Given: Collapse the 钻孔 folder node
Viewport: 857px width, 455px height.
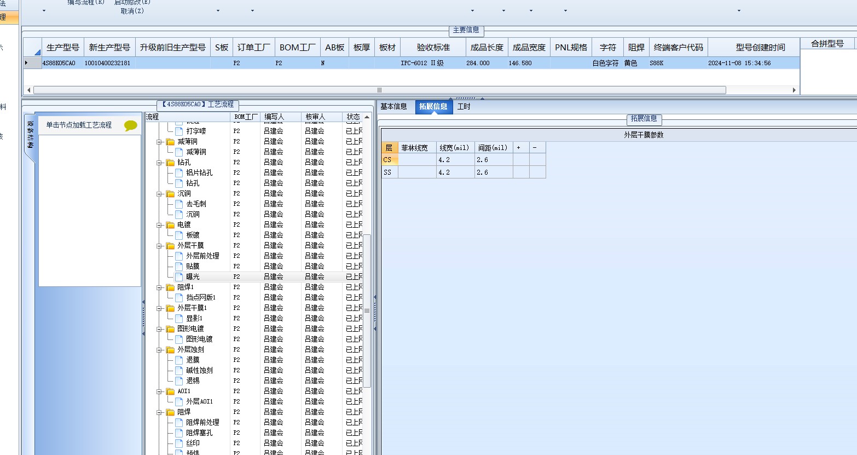Looking at the screenshot, I should pyautogui.click(x=160, y=163).
